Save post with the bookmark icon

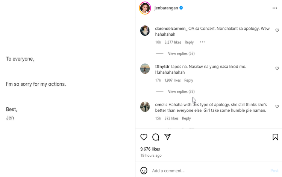(275, 137)
